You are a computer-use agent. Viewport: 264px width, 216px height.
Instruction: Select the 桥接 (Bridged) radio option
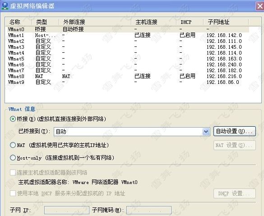[x=13, y=119]
